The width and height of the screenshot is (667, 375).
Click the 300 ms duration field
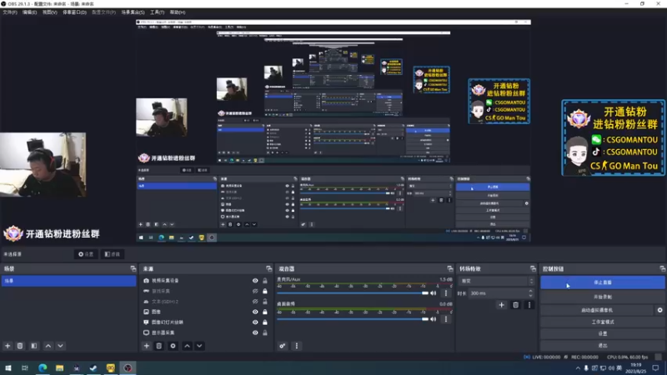498,293
